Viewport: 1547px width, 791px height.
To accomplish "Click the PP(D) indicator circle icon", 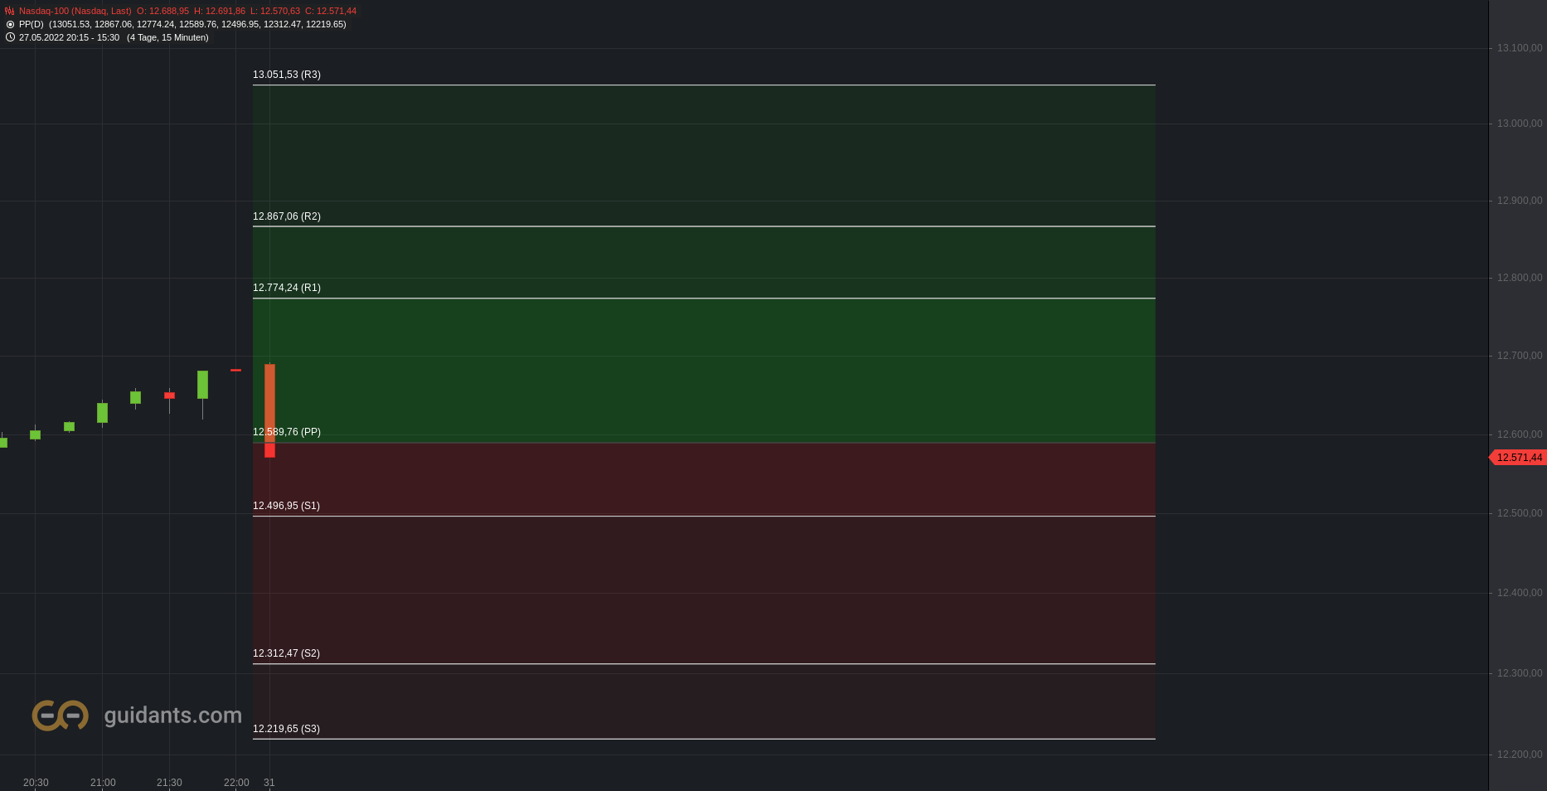I will (10, 25).
